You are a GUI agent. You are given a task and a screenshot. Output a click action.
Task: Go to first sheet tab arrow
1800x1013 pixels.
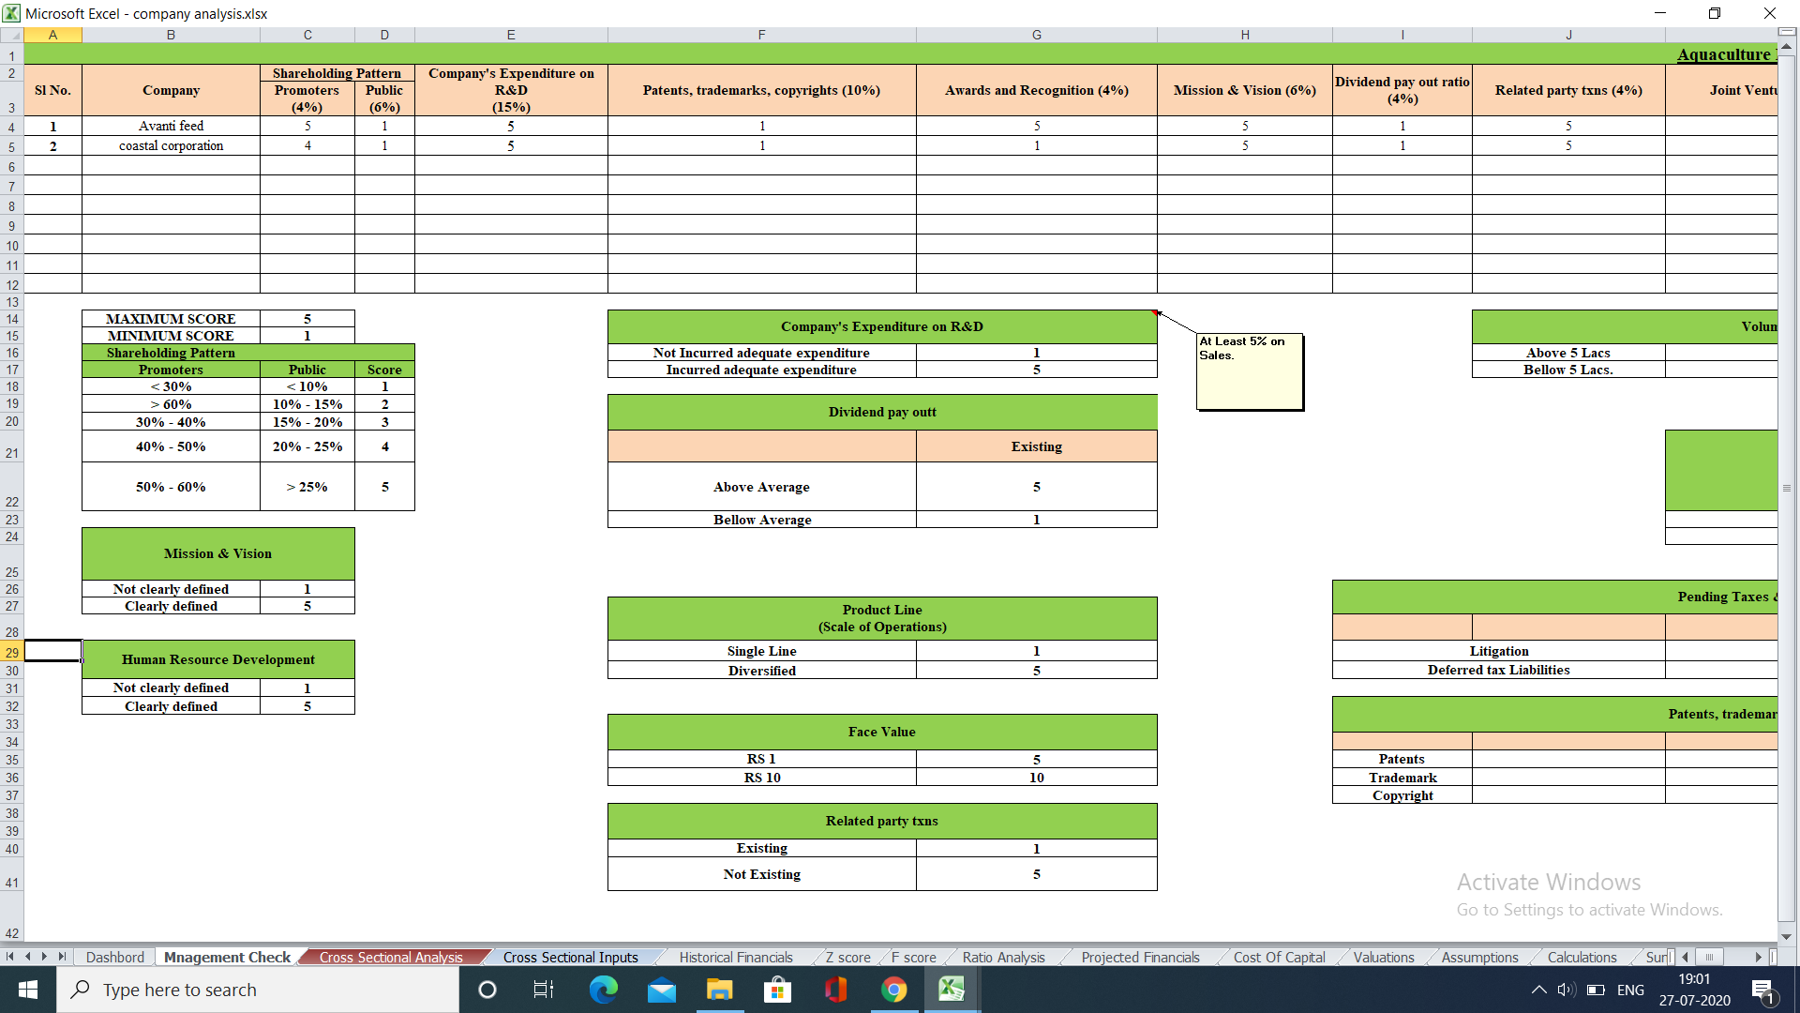[9, 957]
